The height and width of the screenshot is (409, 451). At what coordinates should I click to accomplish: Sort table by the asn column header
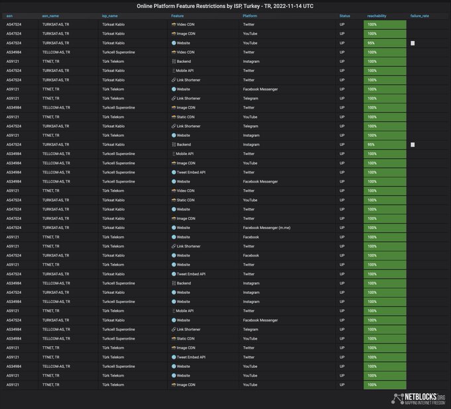point(9,16)
